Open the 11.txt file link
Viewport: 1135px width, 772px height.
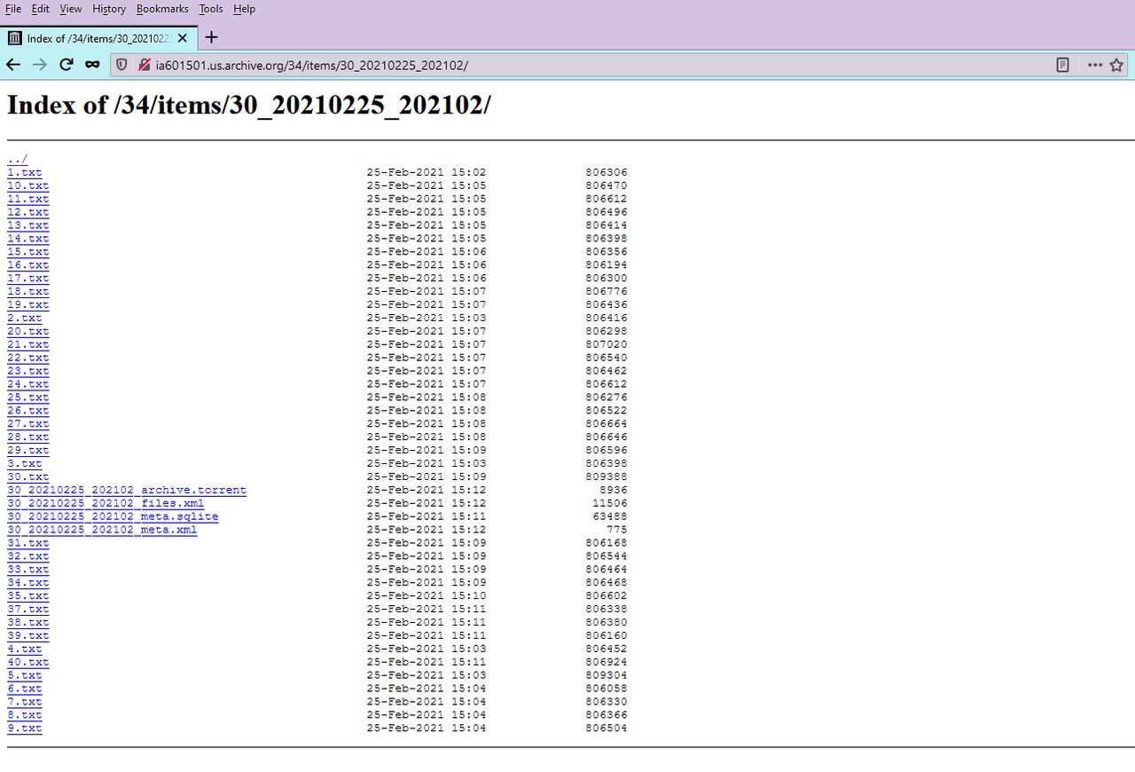tap(27, 199)
